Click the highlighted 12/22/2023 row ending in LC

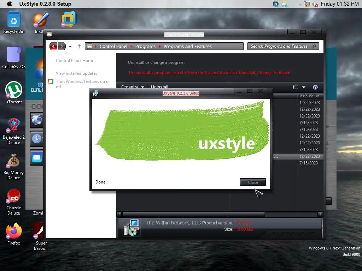click(298, 156)
